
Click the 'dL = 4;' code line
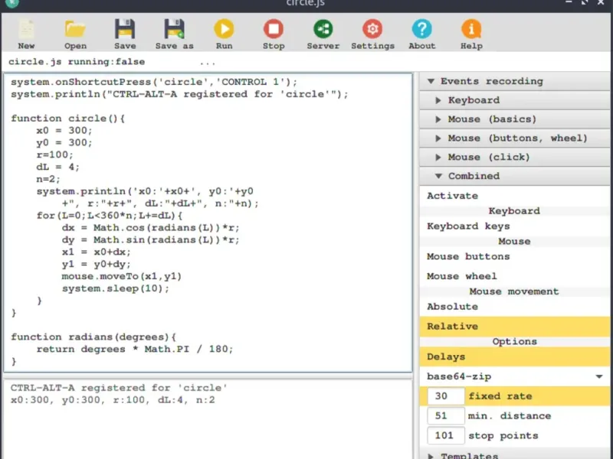tap(58, 167)
